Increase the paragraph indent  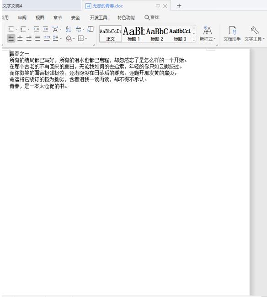click(x=45, y=29)
